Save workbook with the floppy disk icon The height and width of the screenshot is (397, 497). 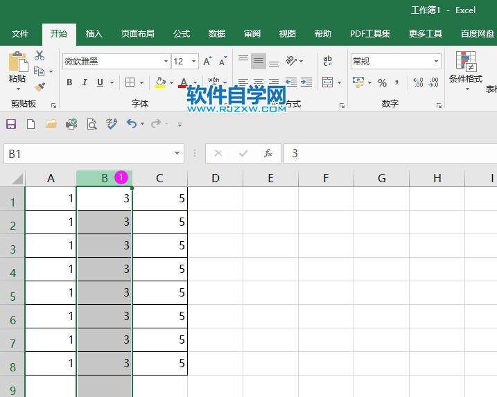point(11,124)
